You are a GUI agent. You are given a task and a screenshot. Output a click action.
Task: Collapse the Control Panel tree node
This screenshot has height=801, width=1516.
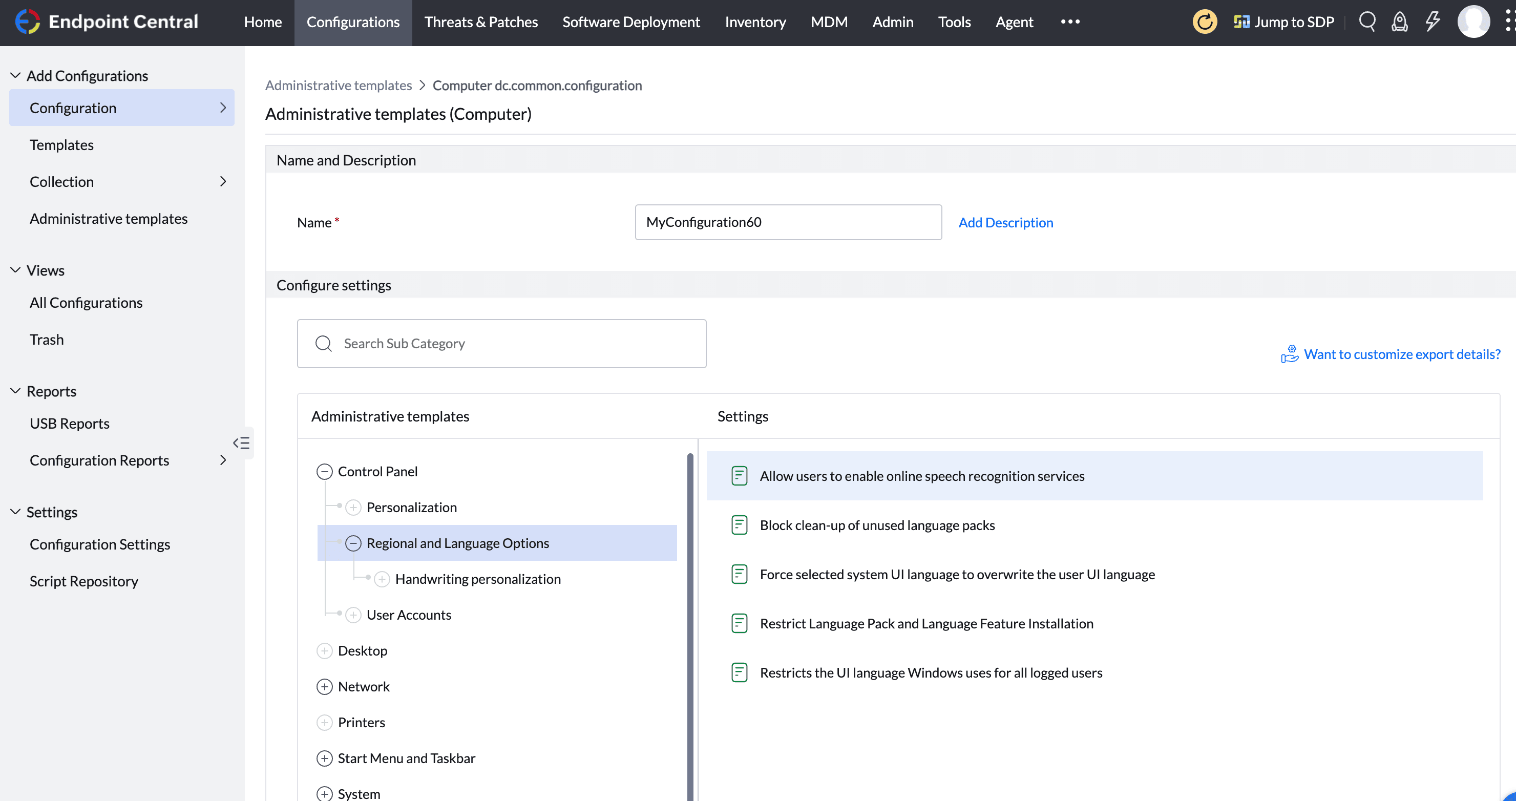pos(325,471)
